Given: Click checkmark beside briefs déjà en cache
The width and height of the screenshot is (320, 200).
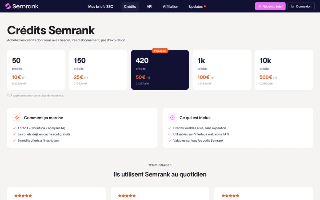Looking at the screenshot, I should click(14, 134).
